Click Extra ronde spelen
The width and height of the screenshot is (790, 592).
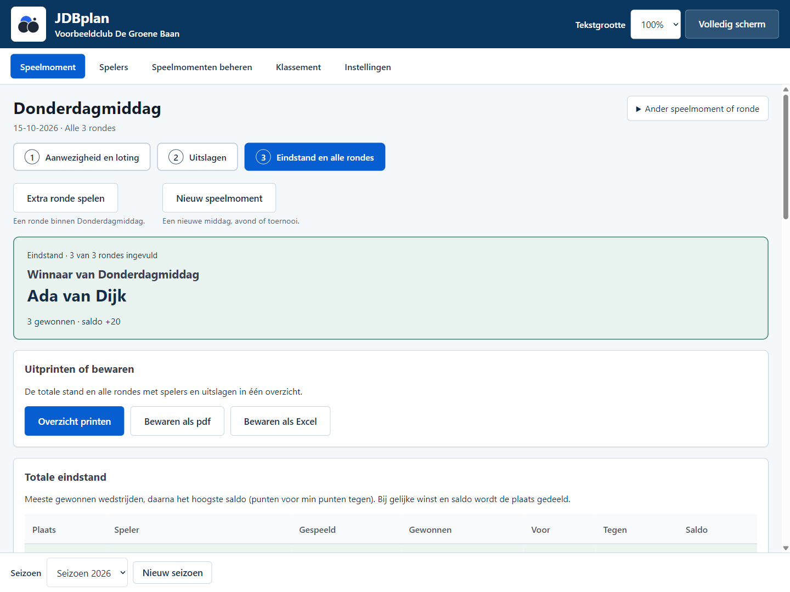click(66, 198)
